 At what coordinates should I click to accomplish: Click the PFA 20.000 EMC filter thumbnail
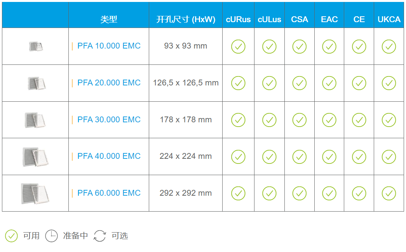tap(37, 83)
